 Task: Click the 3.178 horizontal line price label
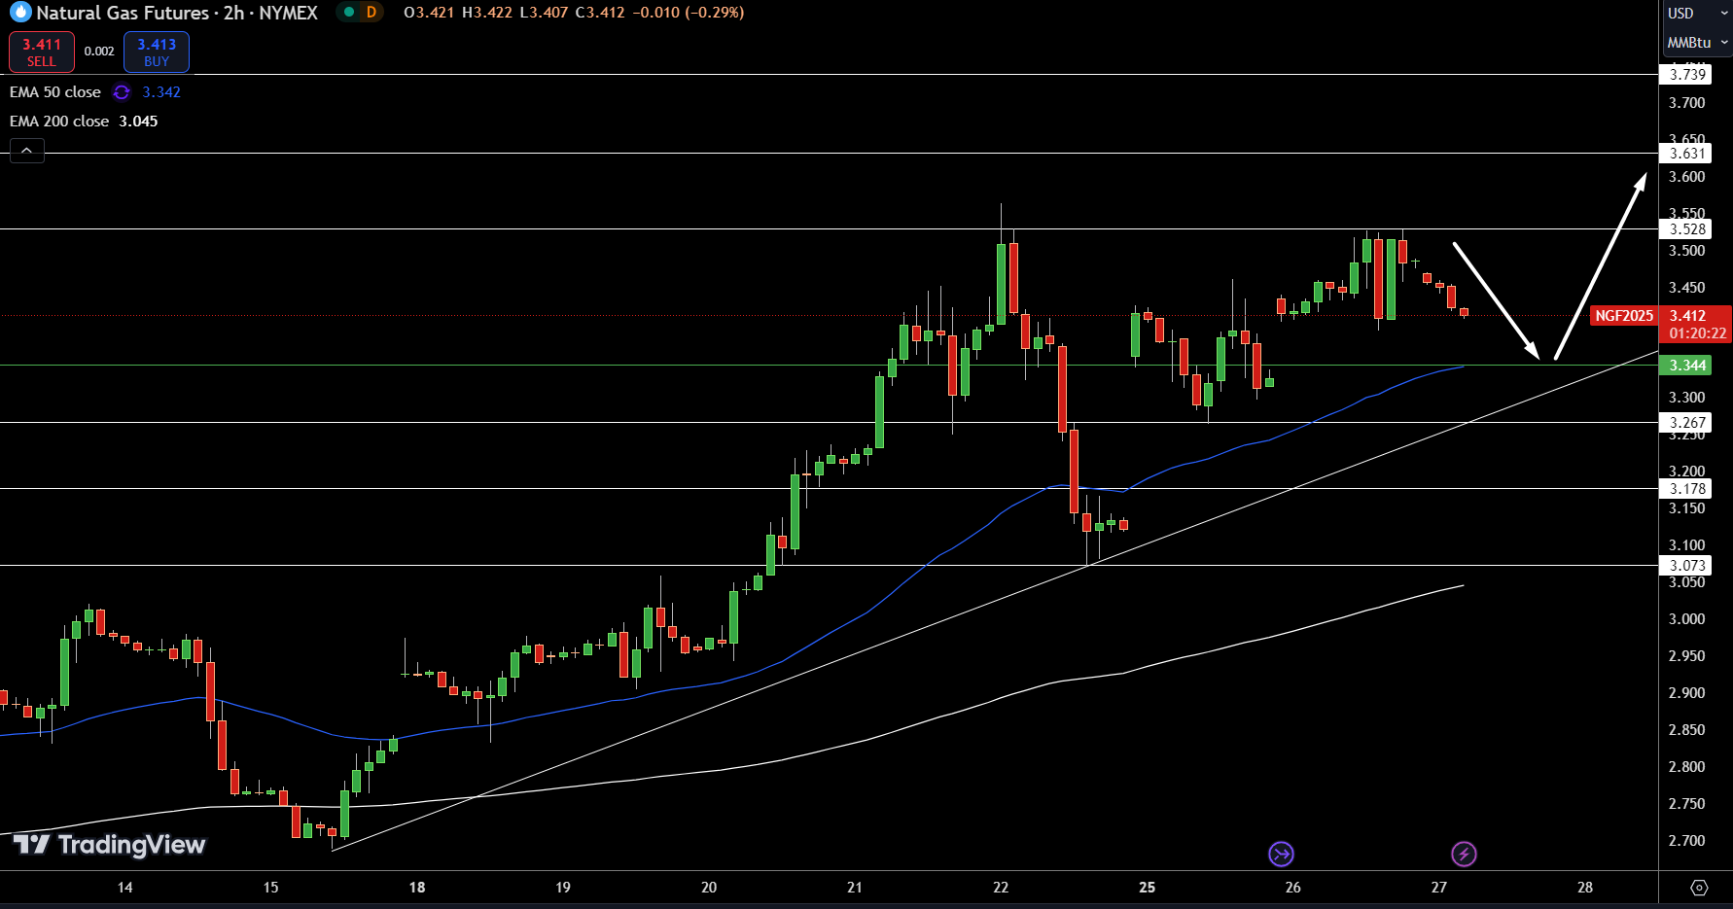(x=1687, y=489)
